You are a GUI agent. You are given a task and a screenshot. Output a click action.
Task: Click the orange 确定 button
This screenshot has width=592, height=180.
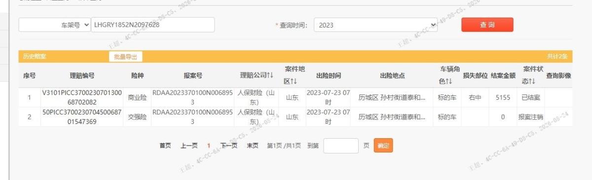(x=383, y=146)
